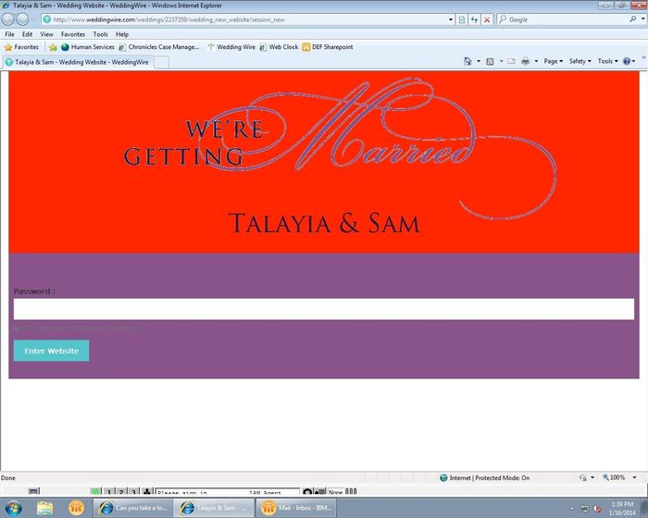Screen dimensions: 648x518
Task: Click the line 2 button on agent toolbar
Action: [121, 492]
